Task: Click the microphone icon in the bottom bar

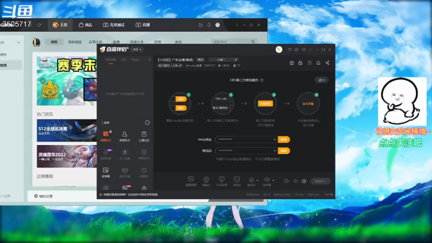Action: tap(251, 180)
